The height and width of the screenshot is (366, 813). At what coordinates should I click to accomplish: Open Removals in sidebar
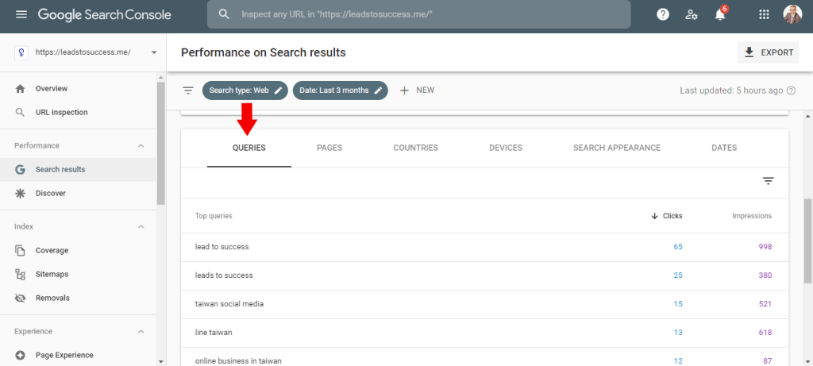(78, 298)
